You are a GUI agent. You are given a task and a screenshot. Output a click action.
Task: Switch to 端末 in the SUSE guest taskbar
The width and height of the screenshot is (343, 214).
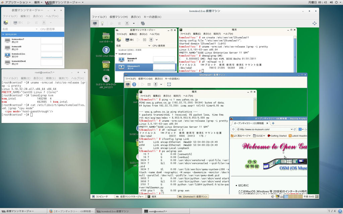click(x=161, y=197)
